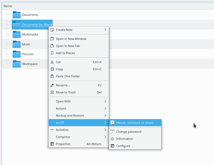
Task: Select the Pictures folder name
Action: point(28,54)
